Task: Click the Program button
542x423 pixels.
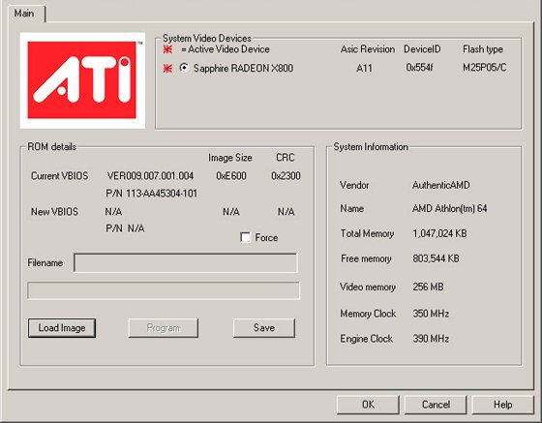Action: tap(164, 328)
